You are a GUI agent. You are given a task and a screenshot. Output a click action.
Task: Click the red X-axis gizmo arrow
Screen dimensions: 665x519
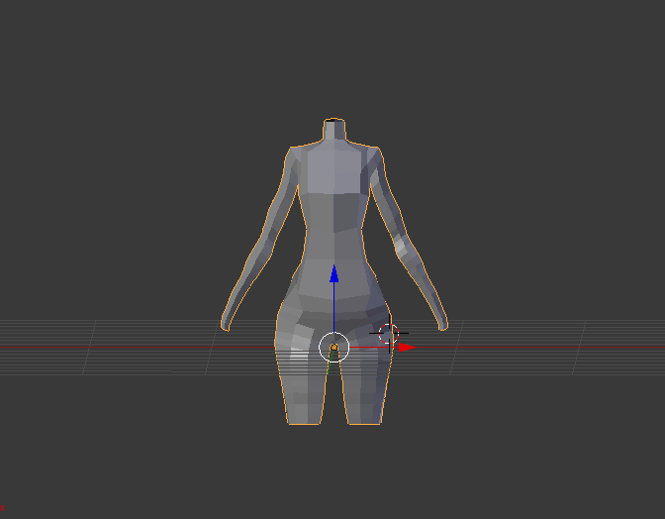(x=407, y=348)
